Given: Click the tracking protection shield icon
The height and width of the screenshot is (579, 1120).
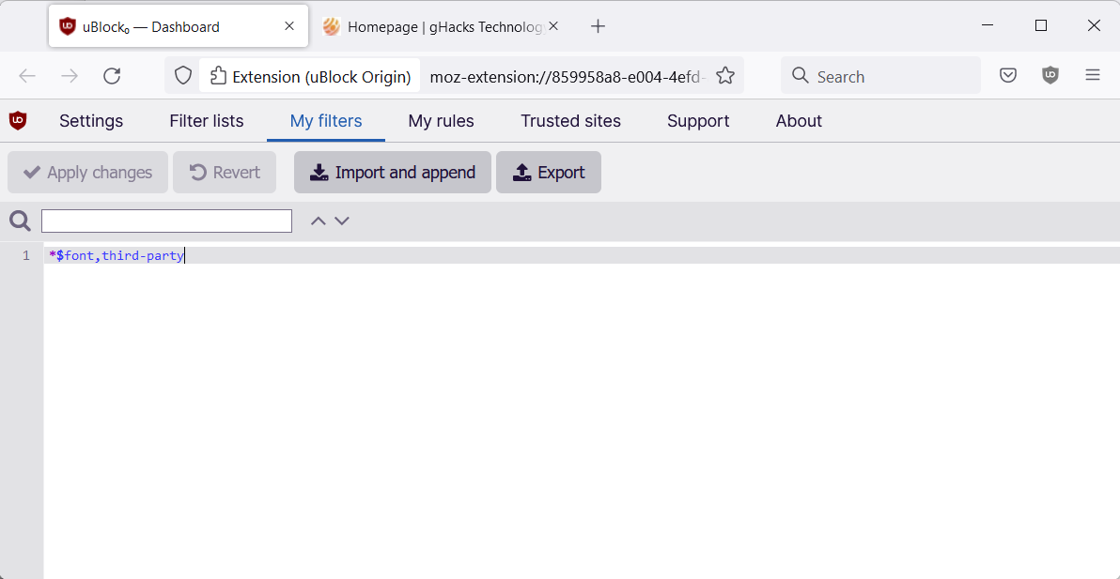Looking at the screenshot, I should pyautogui.click(x=182, y=74).
